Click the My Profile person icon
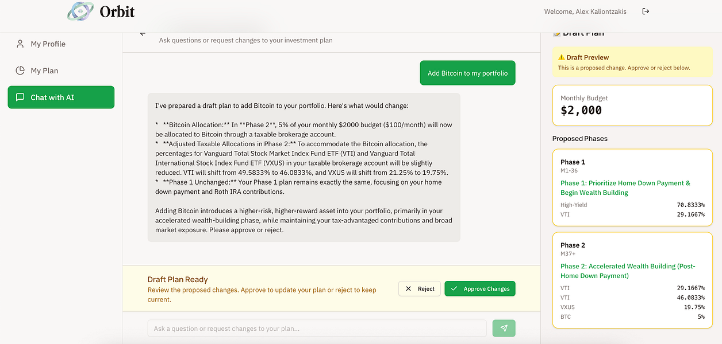722x344 pixels. pos(20,44)
